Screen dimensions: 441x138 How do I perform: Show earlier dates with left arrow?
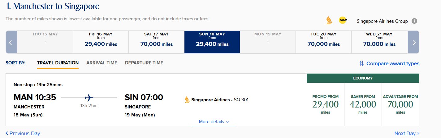point(11,42)
